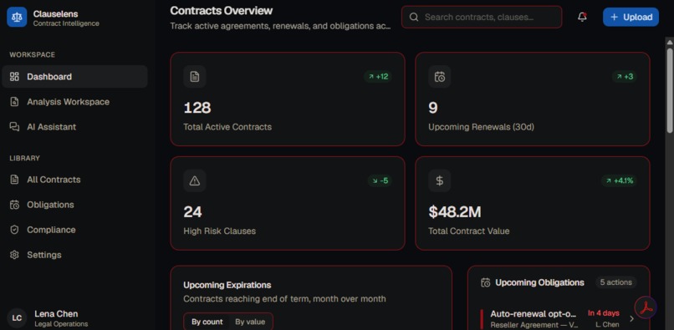Click the 5 actions badge
This screenshot has width=674, height=330.
(x=616, y=282)
